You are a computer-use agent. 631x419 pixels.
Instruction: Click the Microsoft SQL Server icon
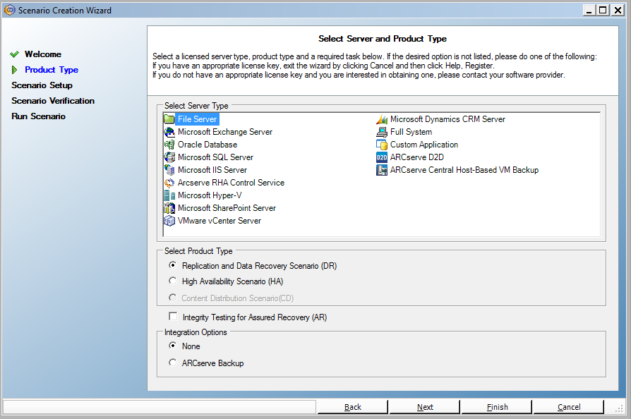click(169, 157)
